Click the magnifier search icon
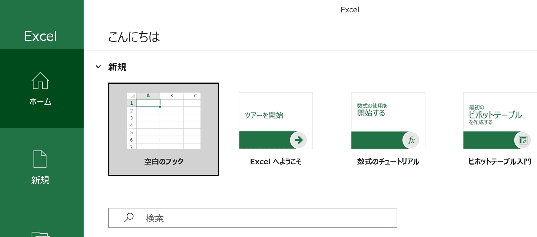This screenshot has height=237, width=537. pos(129,218)
